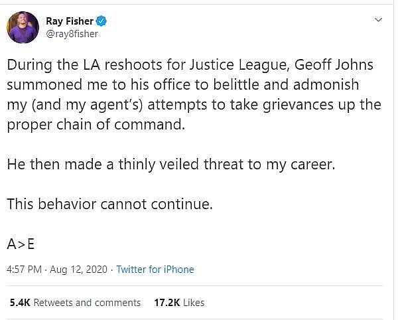Screen dimensions: 398x320
Task: Open the Twitter for iPhone source link
Action: click(155, 270)
